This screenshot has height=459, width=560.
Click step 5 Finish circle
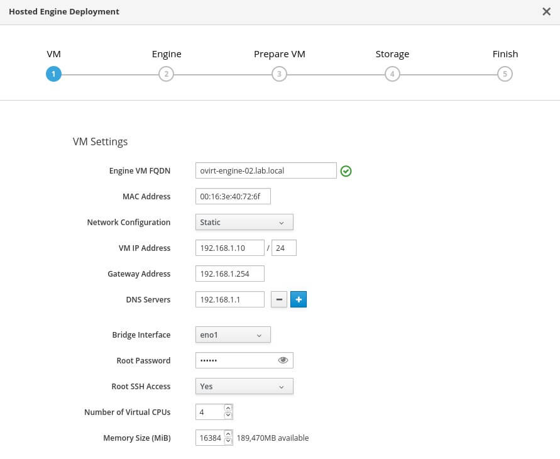(x=505, y=74)
